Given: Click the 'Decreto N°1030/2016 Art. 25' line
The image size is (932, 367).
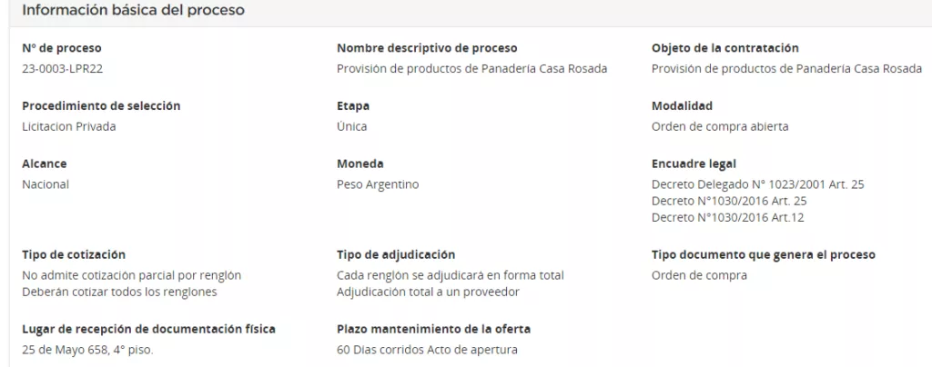Looking at the screenshot, I should (729, 201).
